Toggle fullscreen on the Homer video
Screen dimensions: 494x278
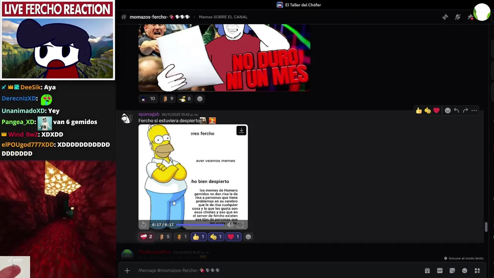click(240, 225)
